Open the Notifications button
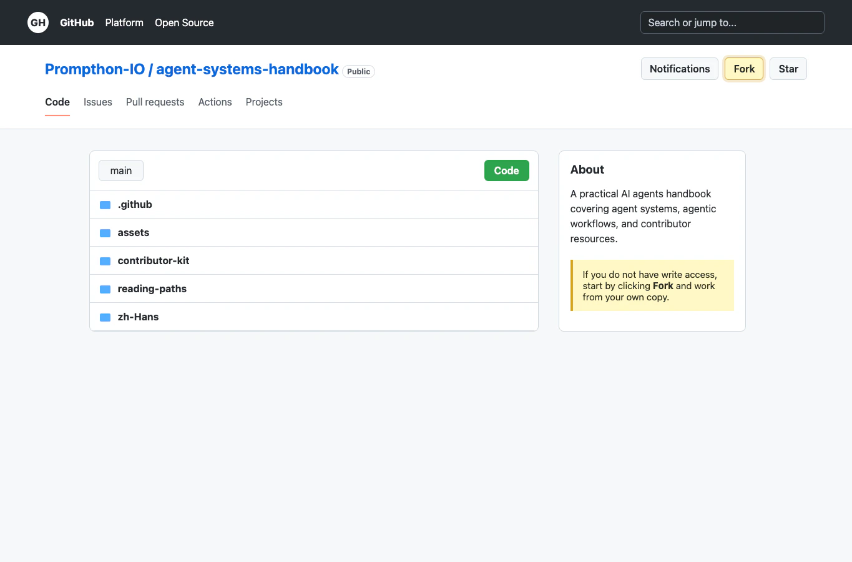Image resolution: width=852 pixels, height=562 pixels. click(680, 69)
